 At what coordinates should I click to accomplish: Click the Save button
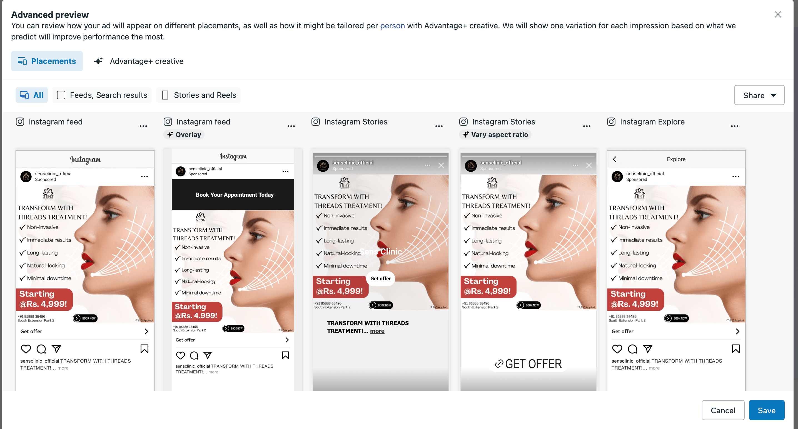pyautogui.click(x=767, y=410)
